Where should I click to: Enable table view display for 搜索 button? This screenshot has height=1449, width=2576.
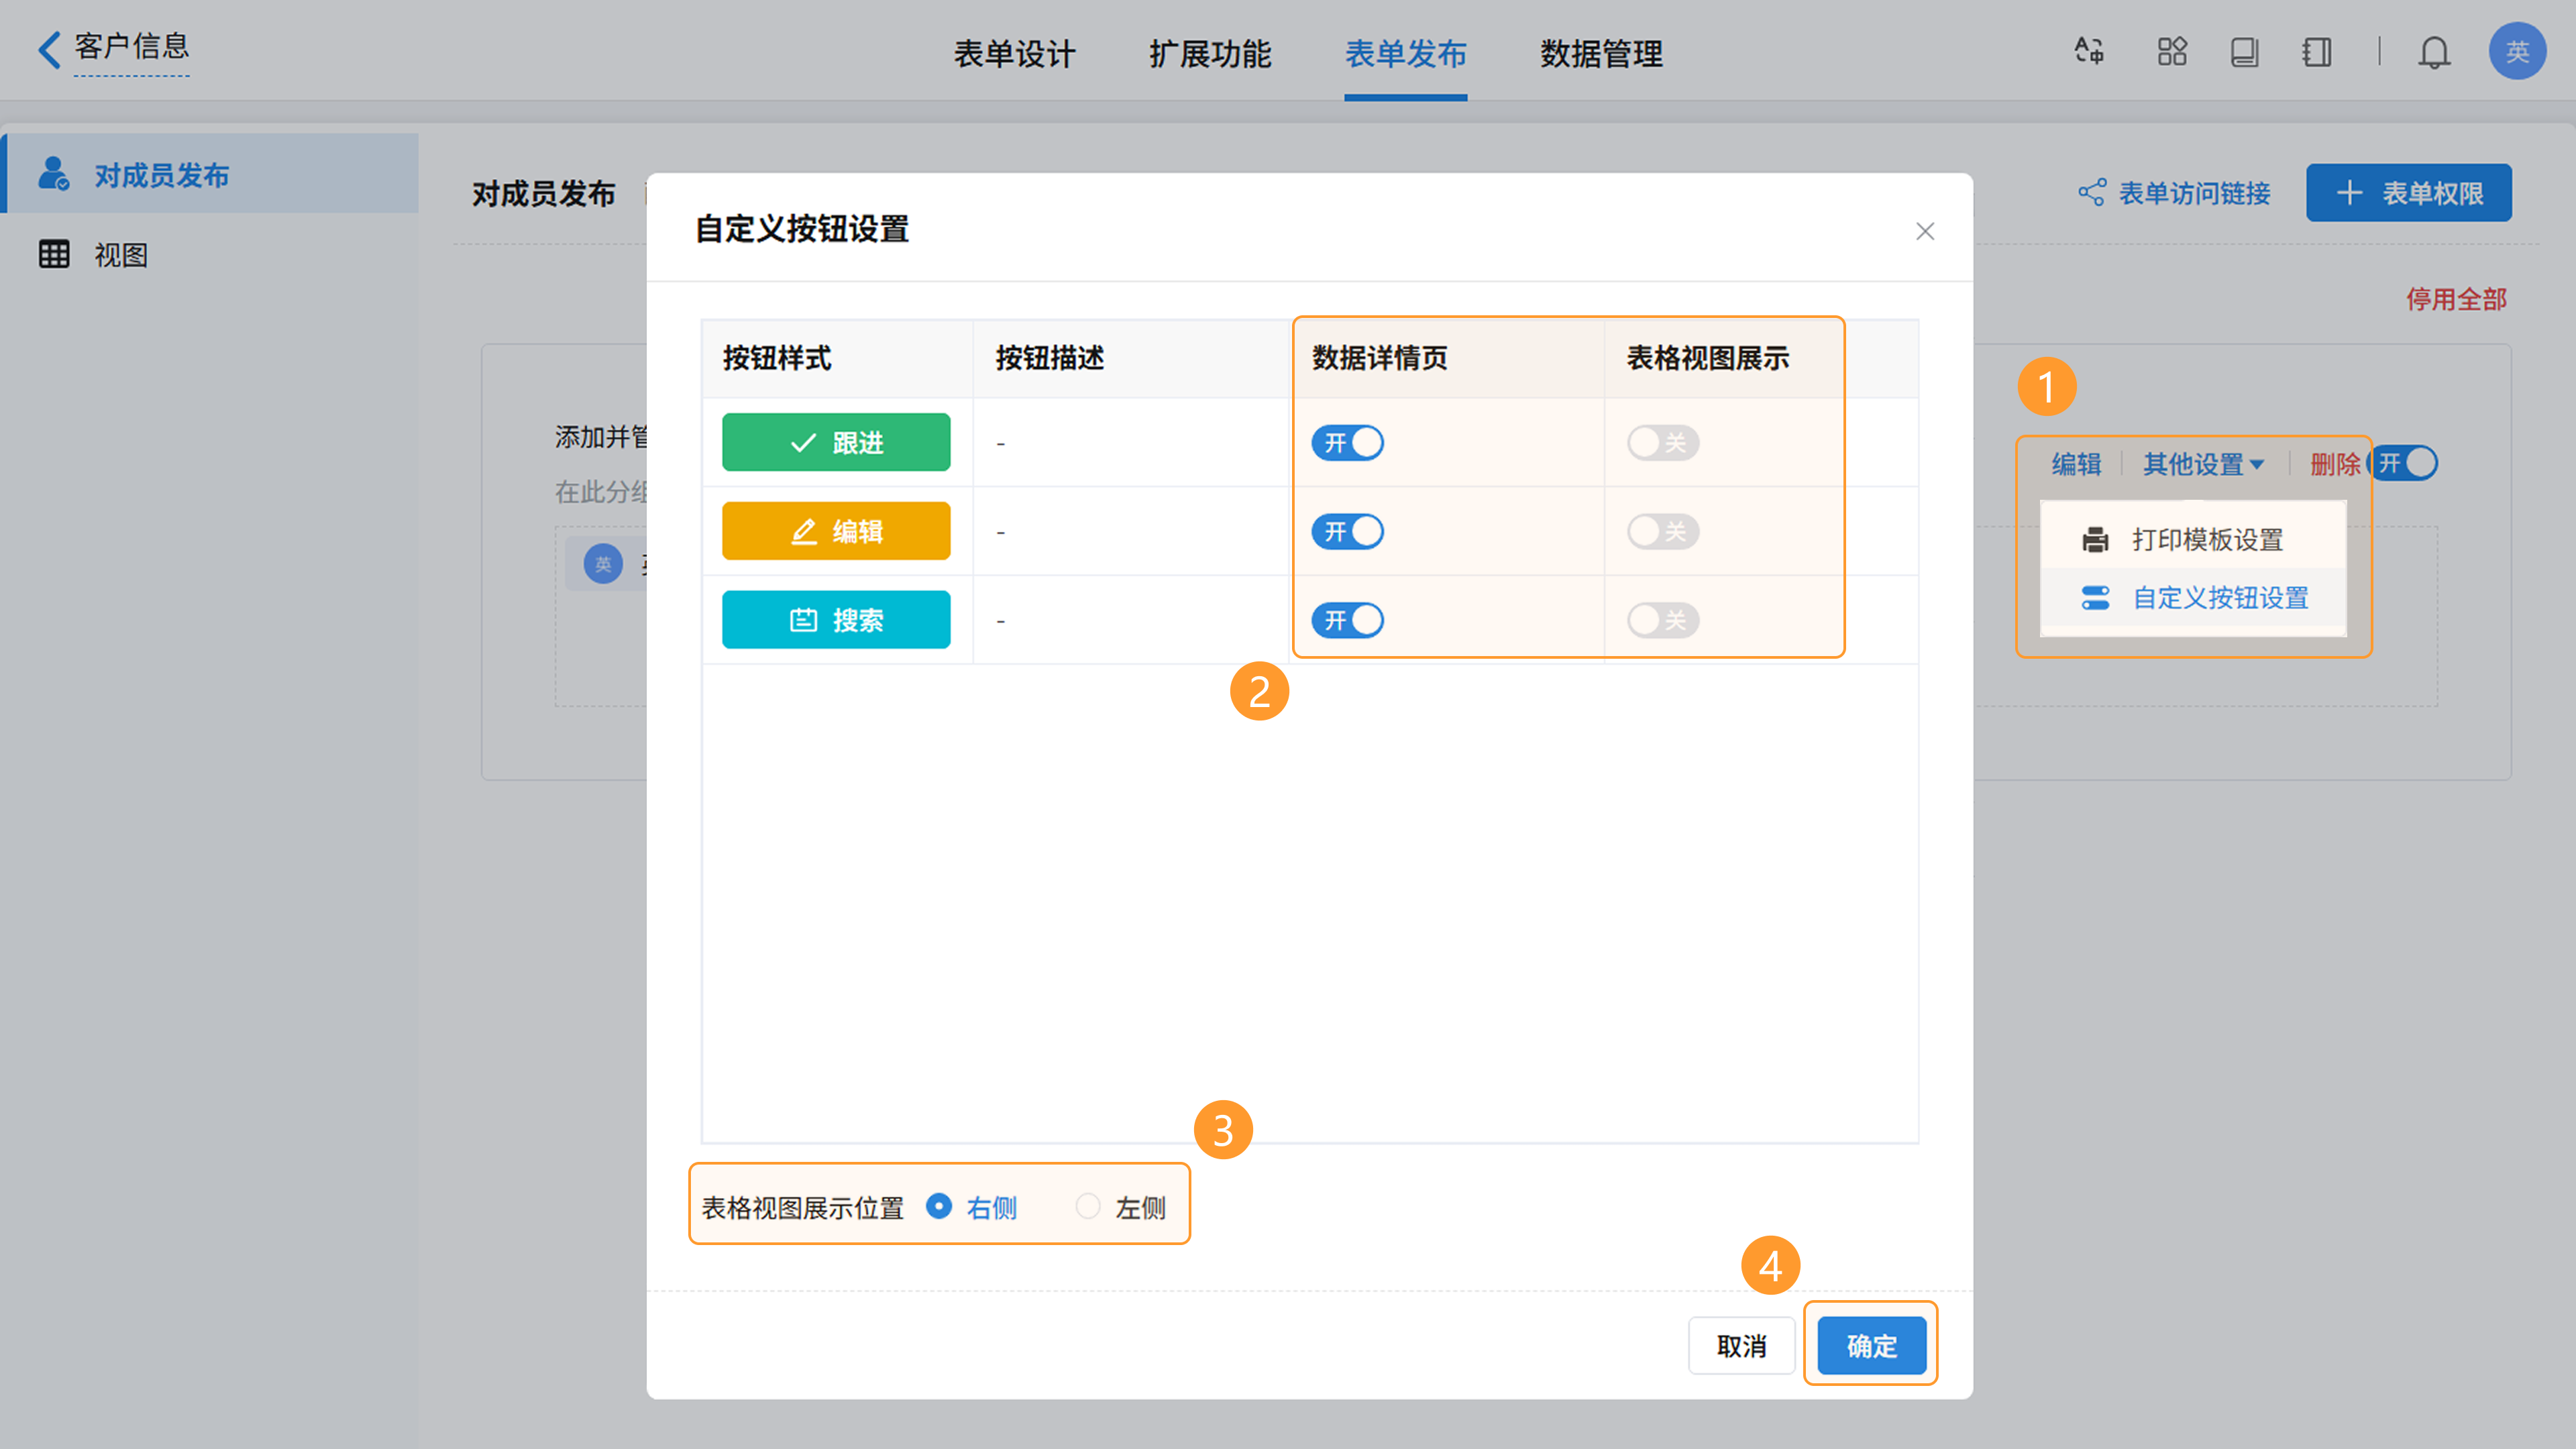click(x=1662, y=620)
